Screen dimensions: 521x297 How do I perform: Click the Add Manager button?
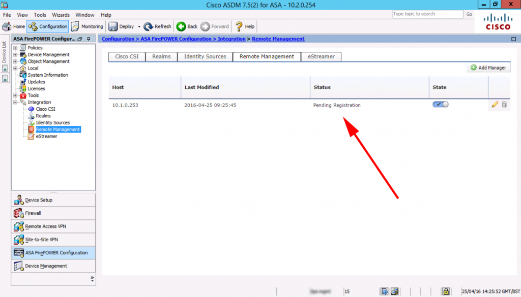pos(488,68)
